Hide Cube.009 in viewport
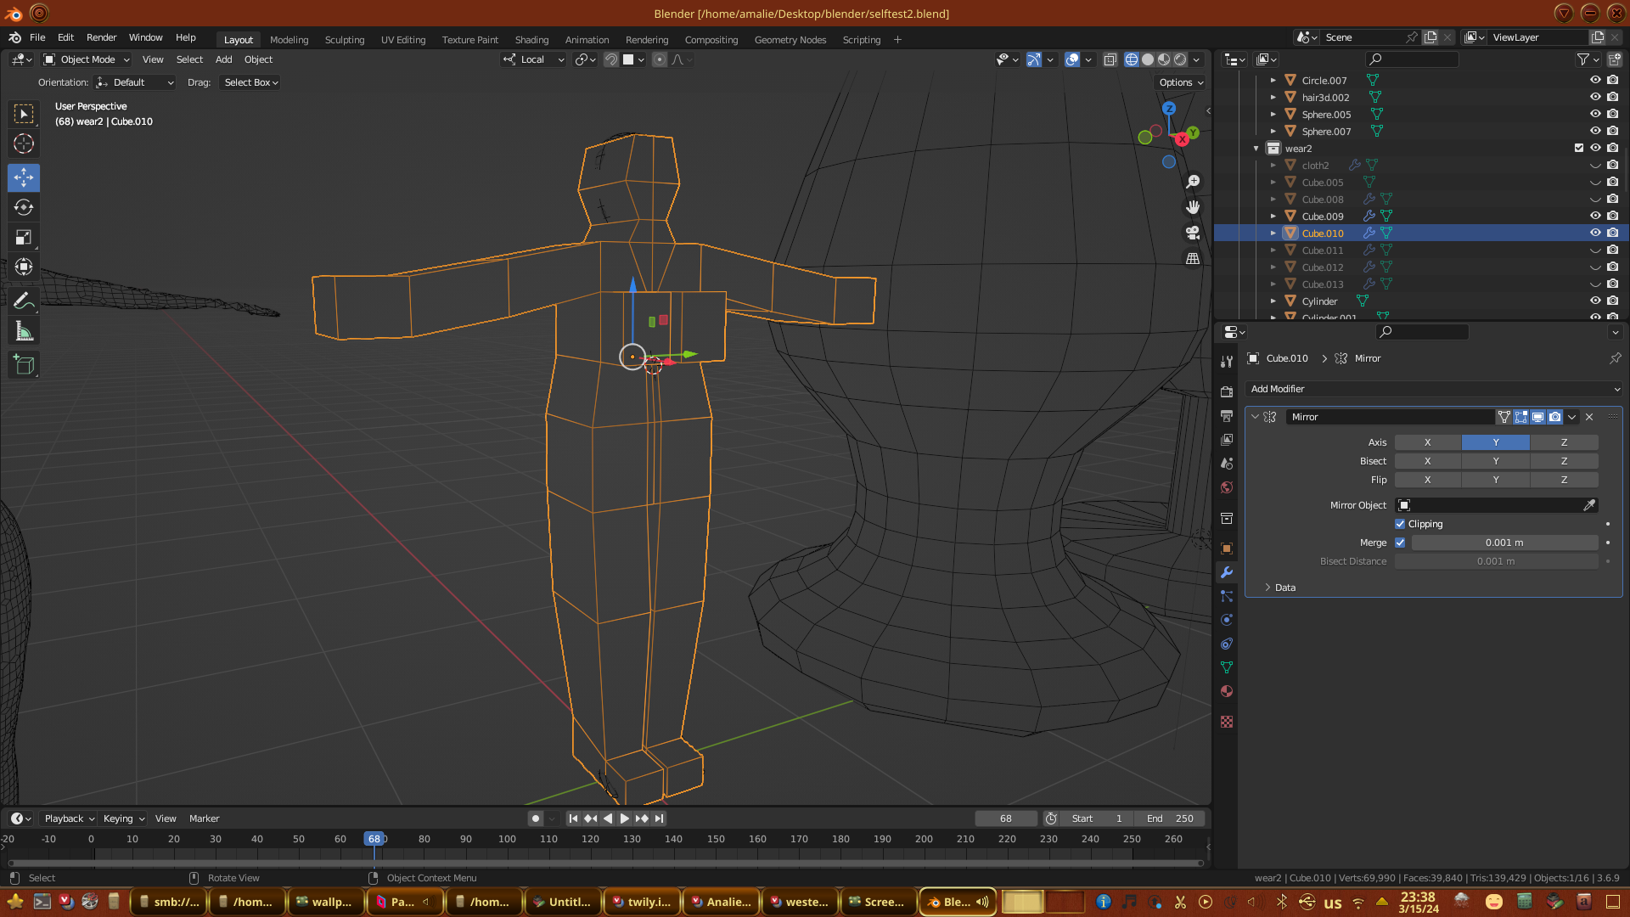The height and width of the screenshot is (917, 1630). (x=1595, y=216)
